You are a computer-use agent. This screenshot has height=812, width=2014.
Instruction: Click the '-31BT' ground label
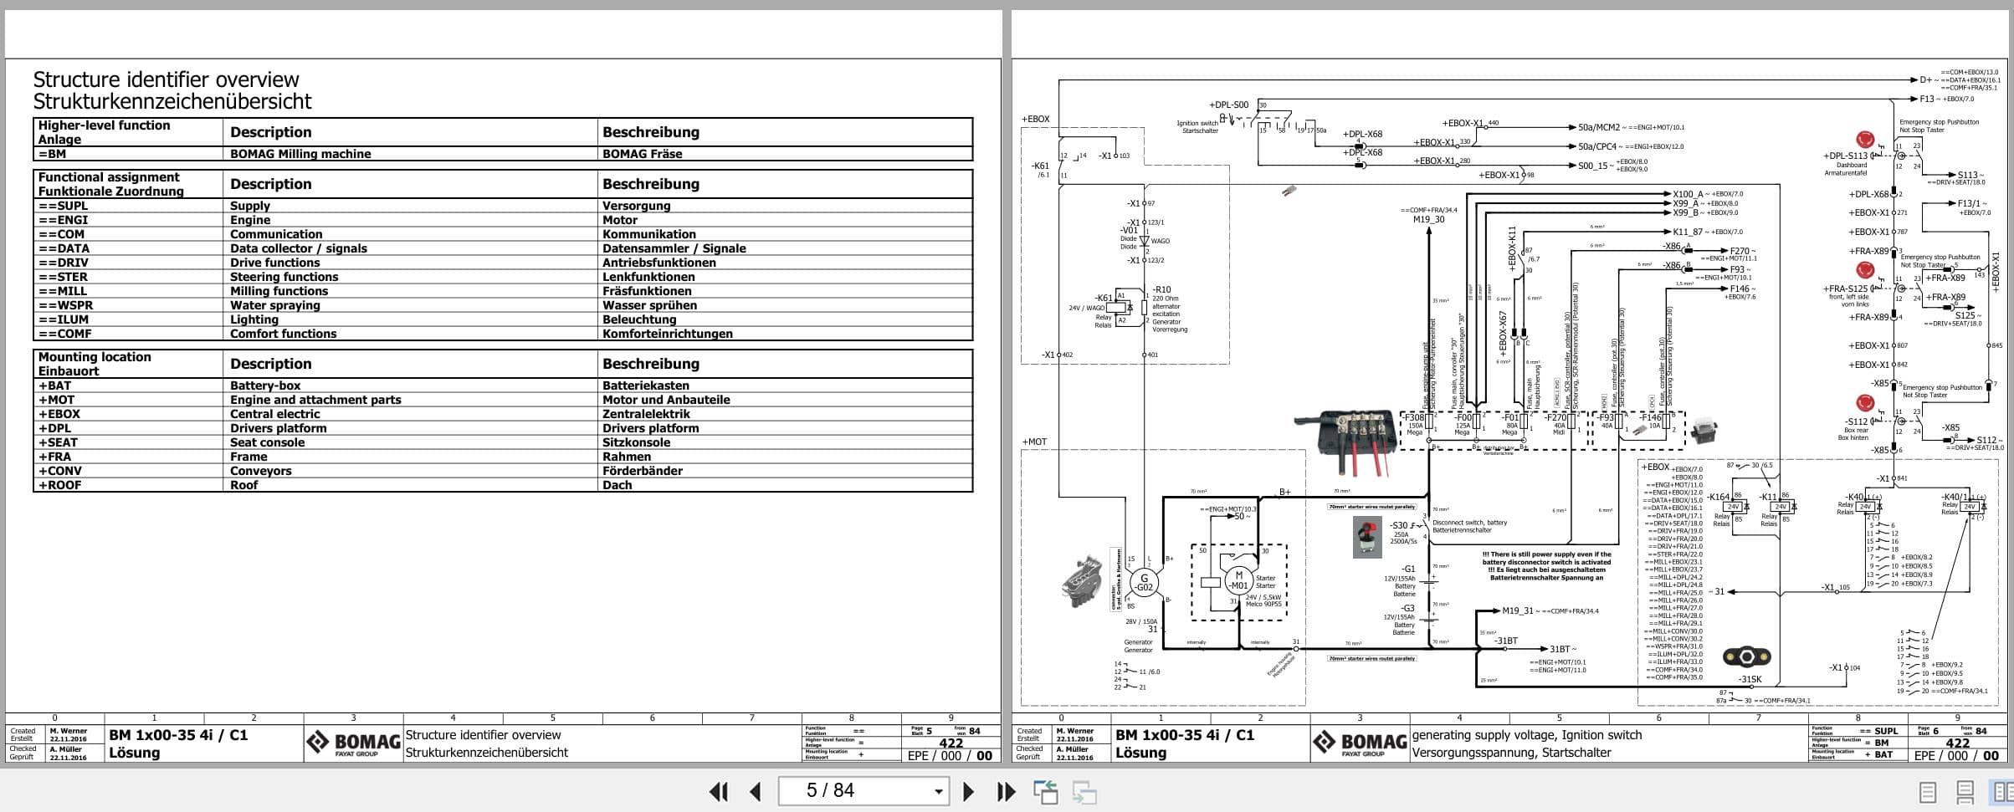(x=1506, y=641)
